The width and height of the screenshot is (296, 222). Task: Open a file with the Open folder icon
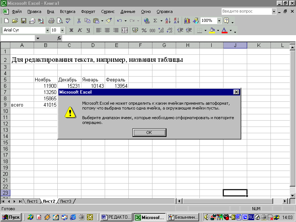pos(15,20)
